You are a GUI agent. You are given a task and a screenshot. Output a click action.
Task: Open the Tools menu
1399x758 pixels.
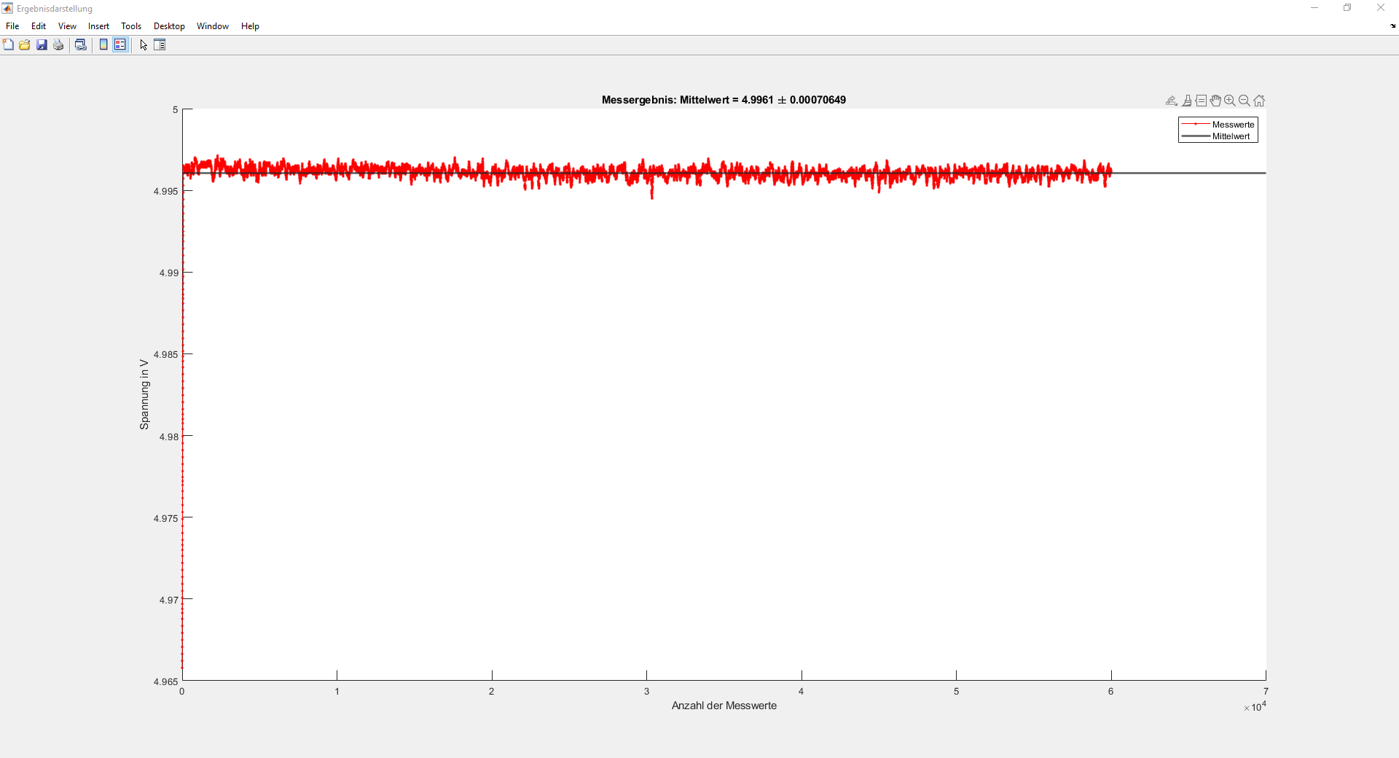131,26
